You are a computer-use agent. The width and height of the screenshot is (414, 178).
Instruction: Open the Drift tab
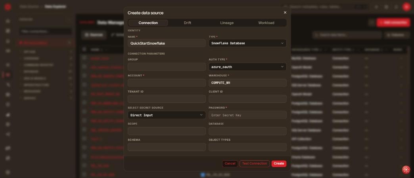[188, 23]
